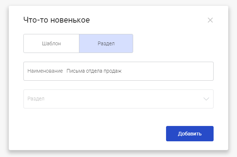Screen dimensions: 237x157
Task: Toggle creation type to Шаблон
Action: click(x=52, y=43)
